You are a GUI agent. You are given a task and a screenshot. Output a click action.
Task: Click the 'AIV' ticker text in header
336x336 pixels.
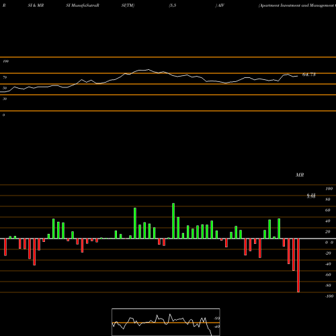221,5
